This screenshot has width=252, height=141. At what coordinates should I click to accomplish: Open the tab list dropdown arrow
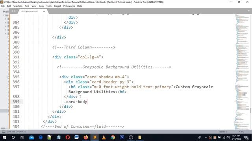248,11
